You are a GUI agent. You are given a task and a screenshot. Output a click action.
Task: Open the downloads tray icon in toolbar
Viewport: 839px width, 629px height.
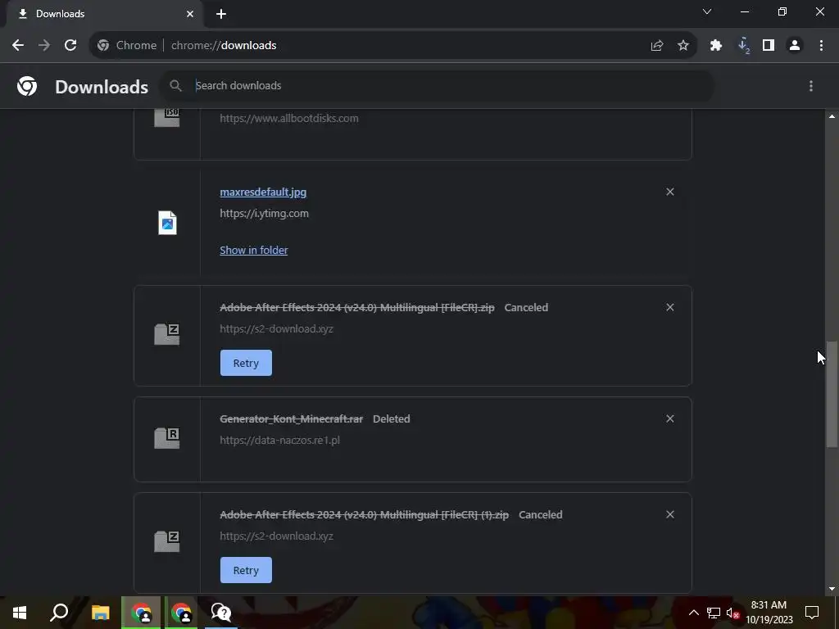[743, 46]
